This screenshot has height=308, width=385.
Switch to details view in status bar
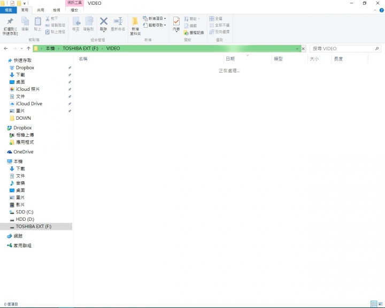click(374, 304)
